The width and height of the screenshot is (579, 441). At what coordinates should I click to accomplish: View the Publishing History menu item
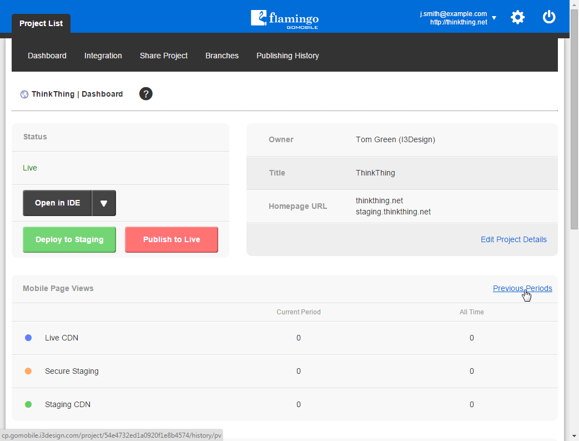[288, 56]
